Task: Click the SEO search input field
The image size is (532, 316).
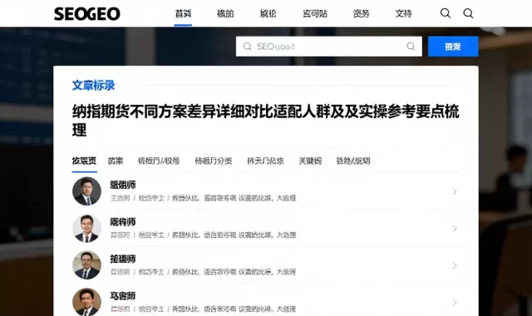Action: [329, 47]
